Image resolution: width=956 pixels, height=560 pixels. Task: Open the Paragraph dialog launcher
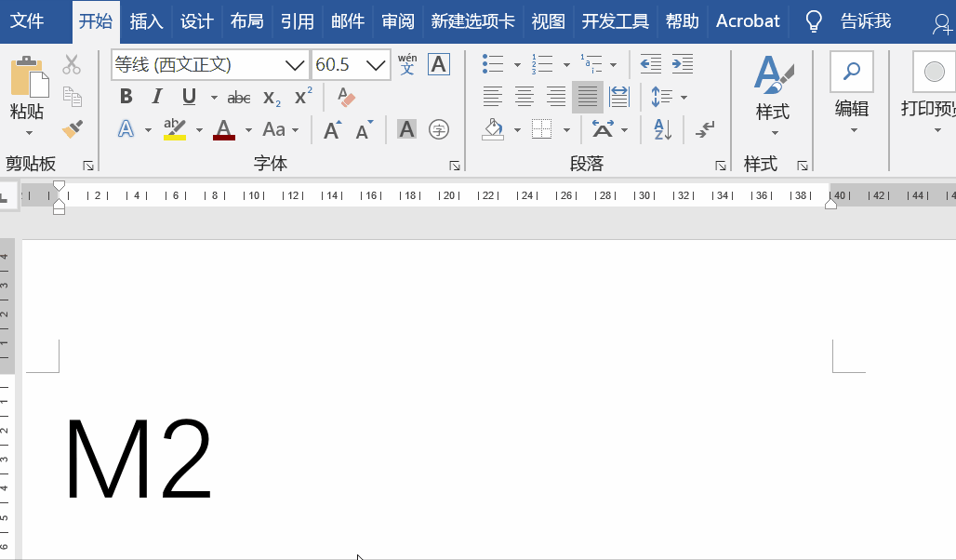click(x=721, y=166)
